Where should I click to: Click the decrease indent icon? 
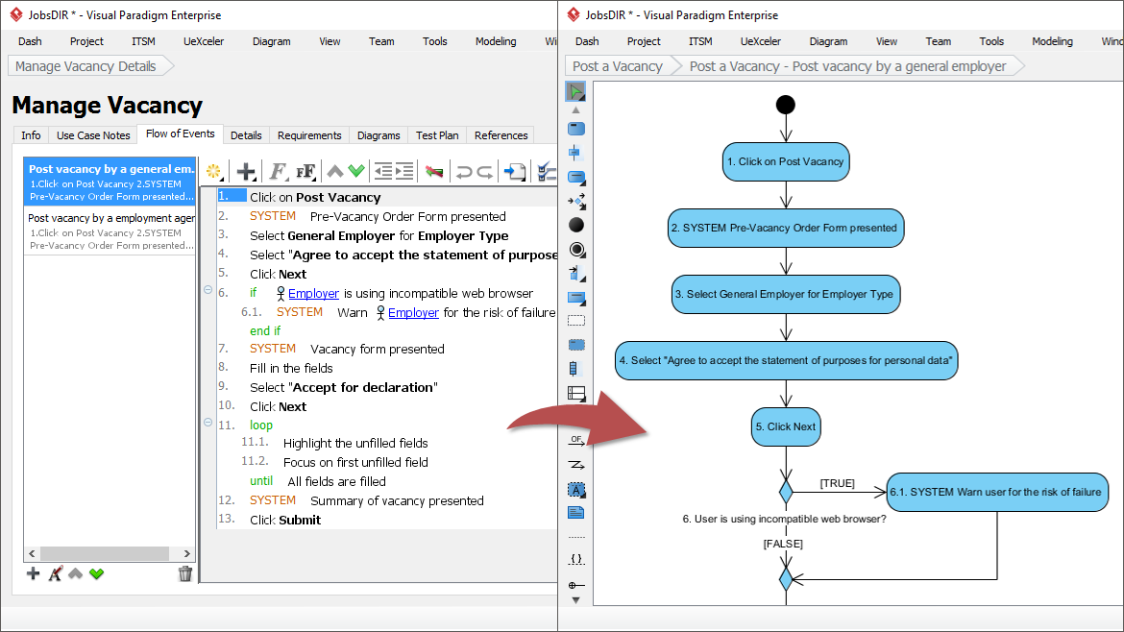[383, 171]
